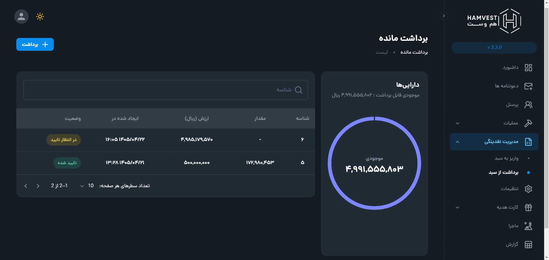Toggle light mode with sun icon
This screenshot has width=549, height=260.
click(x=40, y=17)
